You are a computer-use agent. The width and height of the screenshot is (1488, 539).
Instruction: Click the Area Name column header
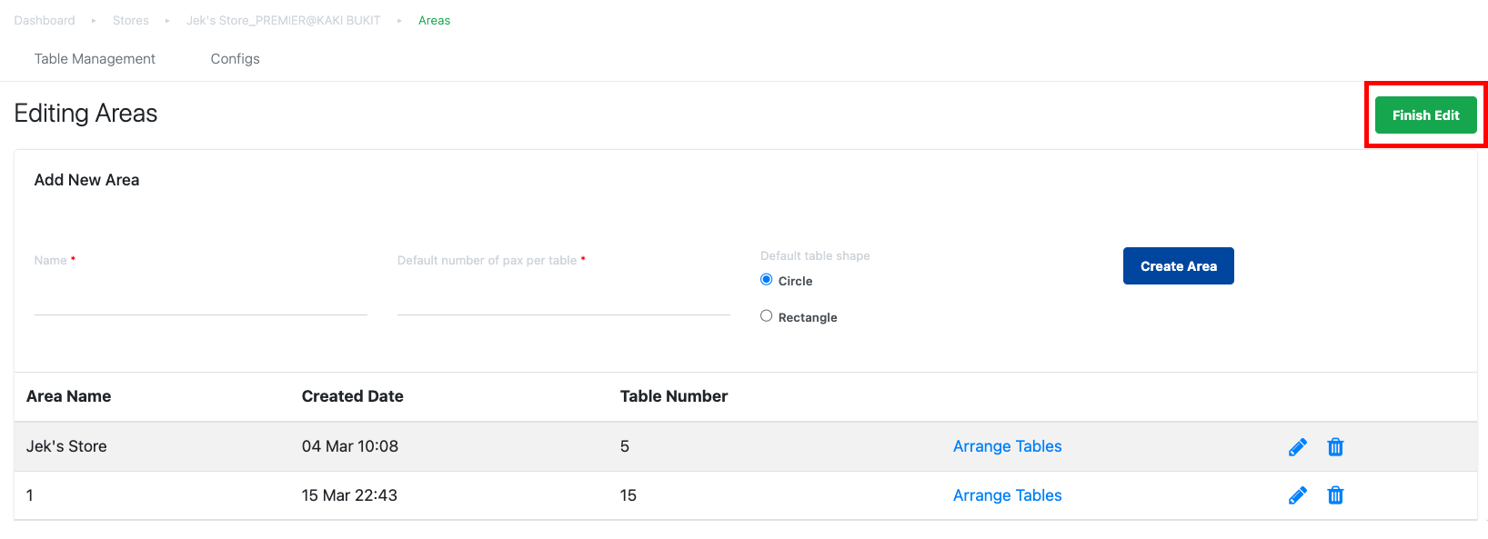pos(69,396)
